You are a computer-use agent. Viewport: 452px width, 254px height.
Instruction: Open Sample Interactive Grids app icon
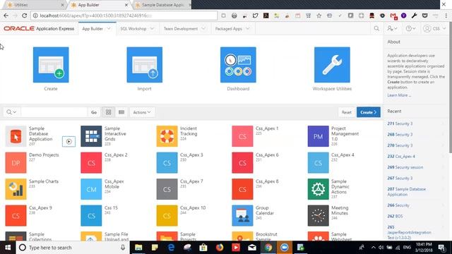click(x=91, y=136)
